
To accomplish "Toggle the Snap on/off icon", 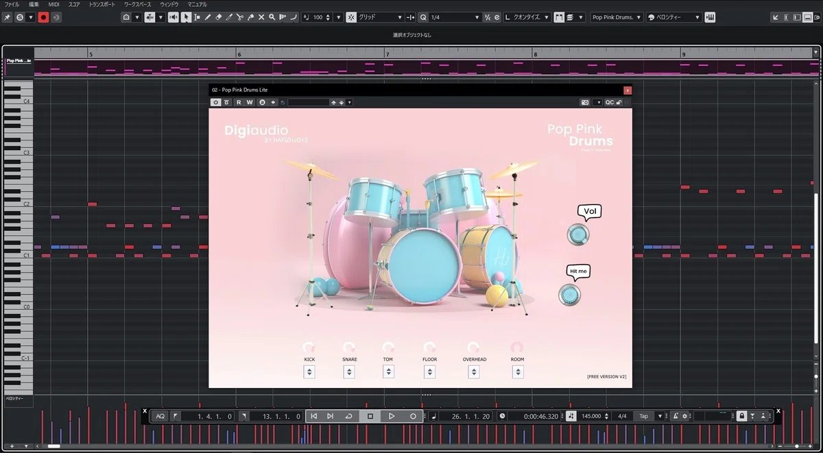I will (351, 17).
